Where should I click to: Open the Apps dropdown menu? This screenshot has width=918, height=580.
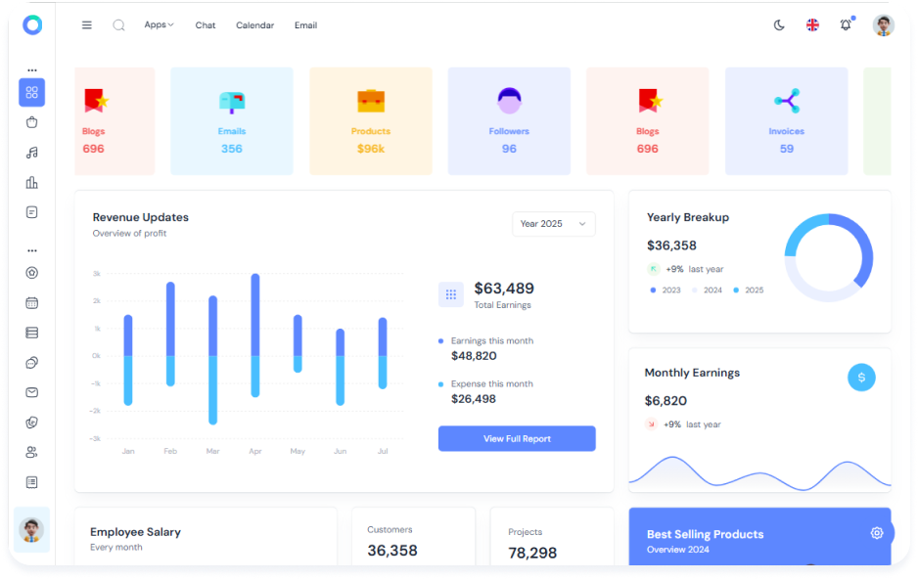click(x=159, y=24)
